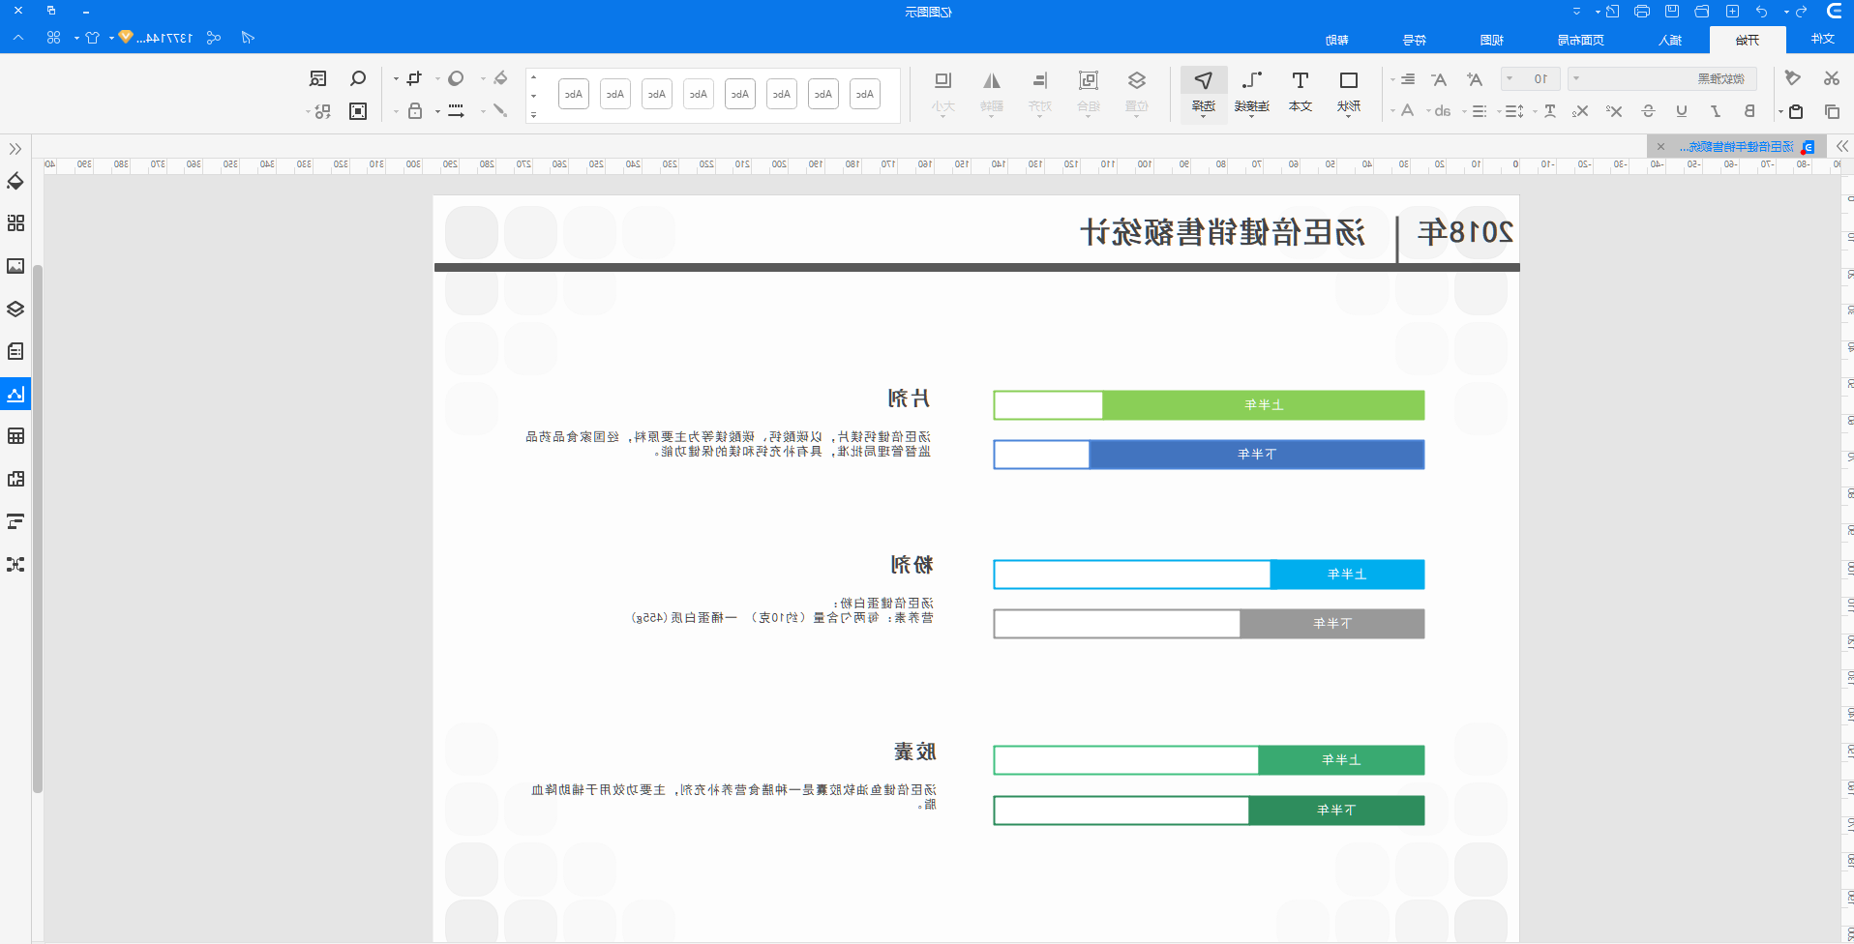Expand the sidebar with double chevron

(x=15, y=149)
